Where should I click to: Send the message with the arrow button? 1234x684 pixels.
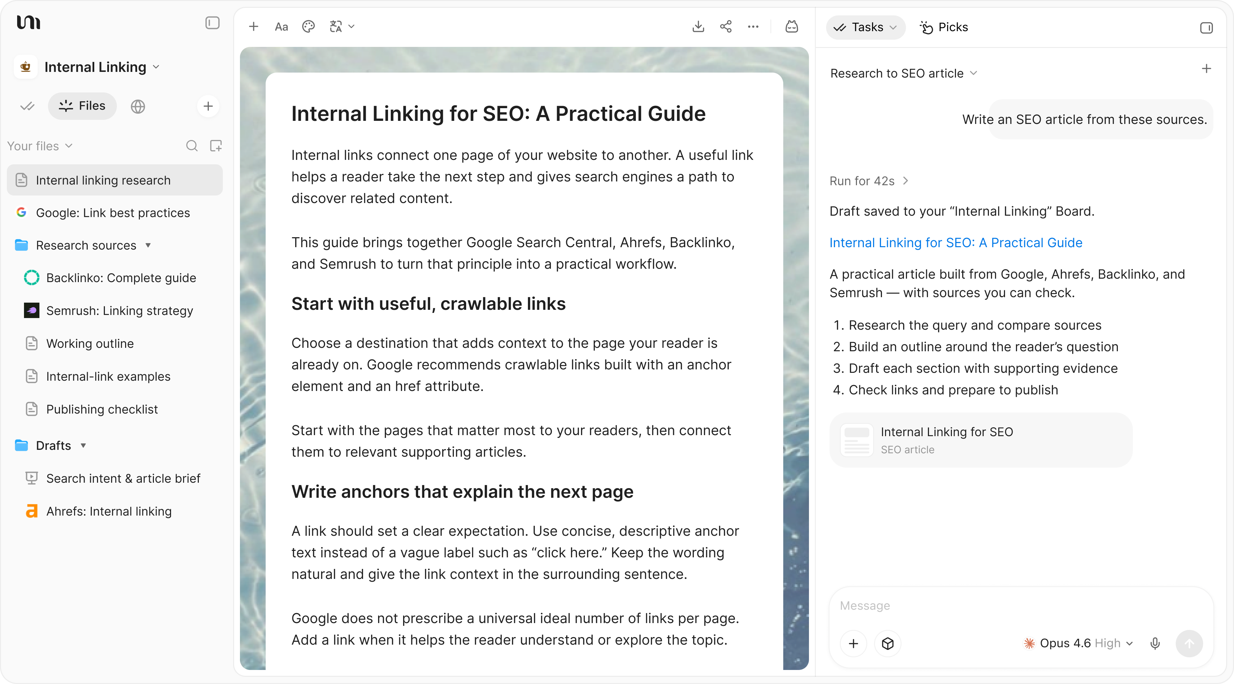point(1189,644)
